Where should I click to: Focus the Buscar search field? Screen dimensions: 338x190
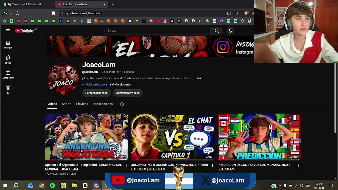(x=157, y=31)
